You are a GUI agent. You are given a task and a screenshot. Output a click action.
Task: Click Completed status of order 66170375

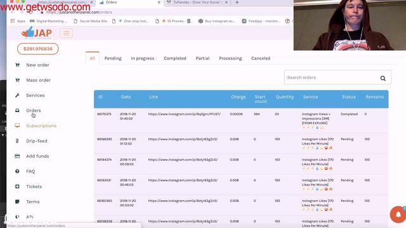click(349, 114)
